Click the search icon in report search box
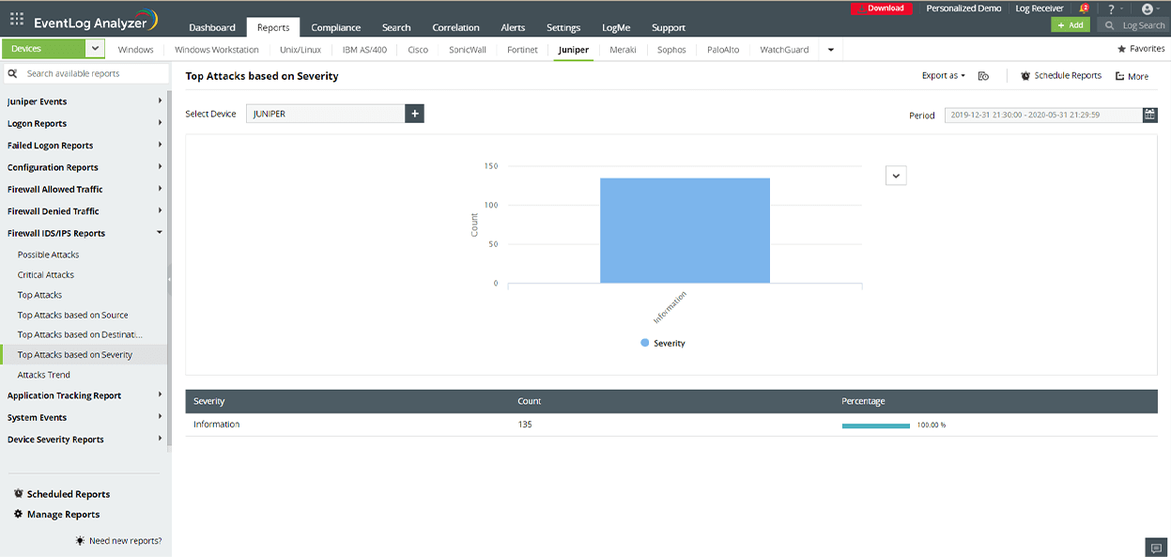1171x557 pixels. click(x=13, y=73)
